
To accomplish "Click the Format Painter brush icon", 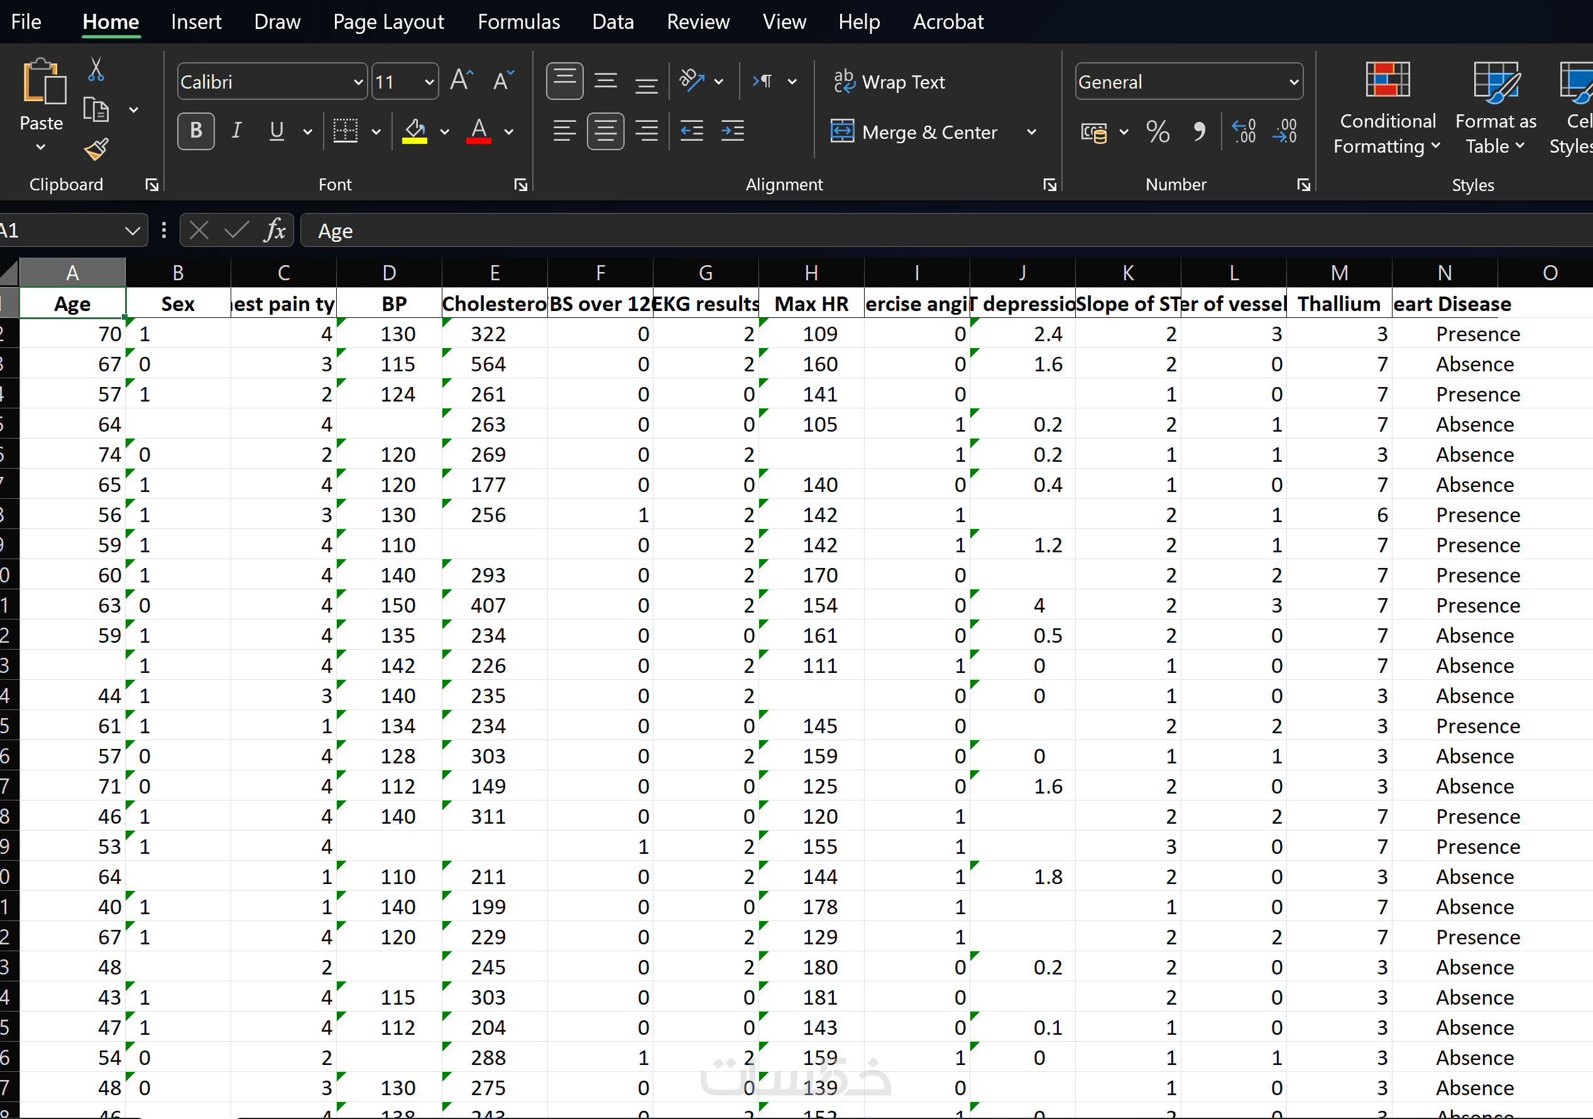I will tap(96, 149).
